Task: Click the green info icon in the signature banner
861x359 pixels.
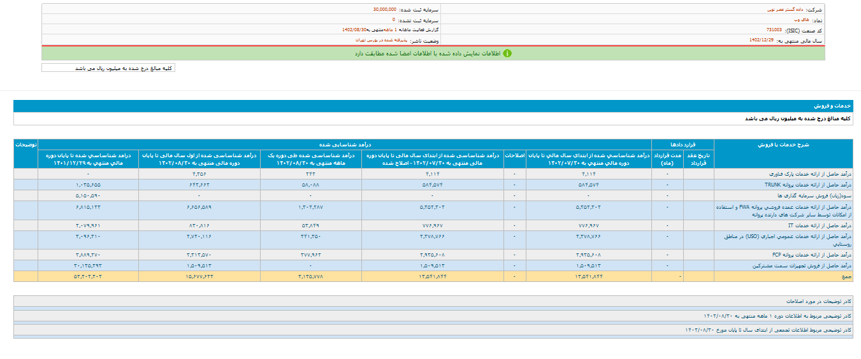Action: click(507, 53)
